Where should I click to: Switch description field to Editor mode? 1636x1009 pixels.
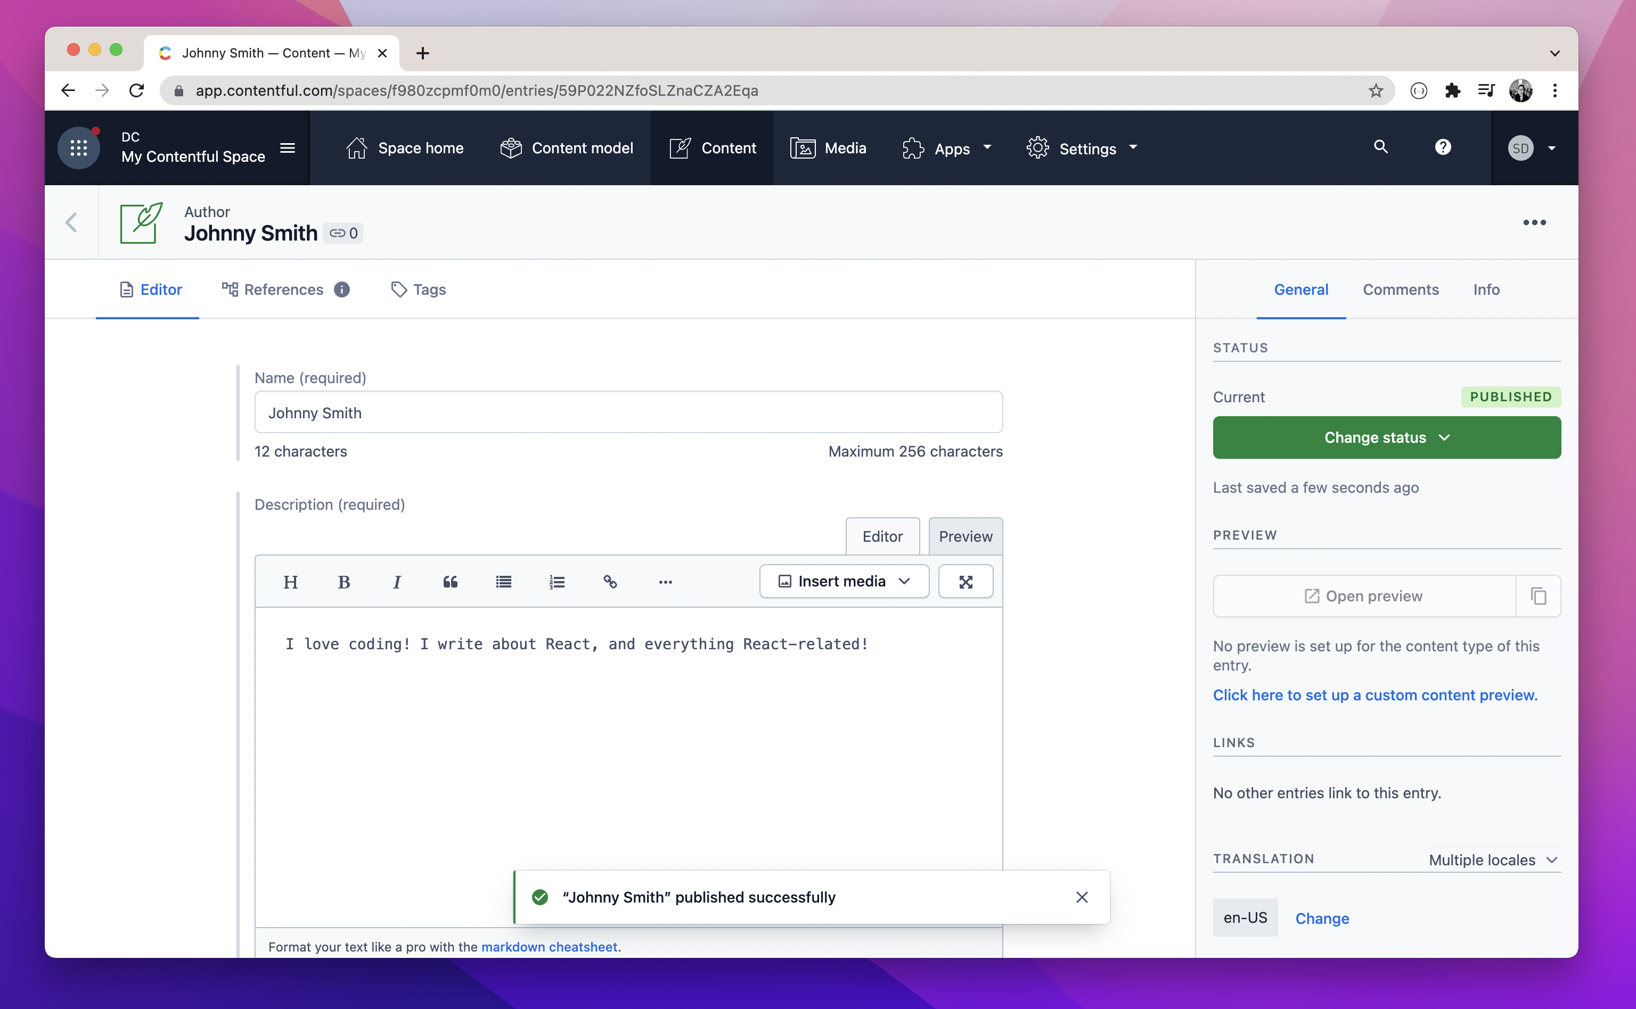881,536
